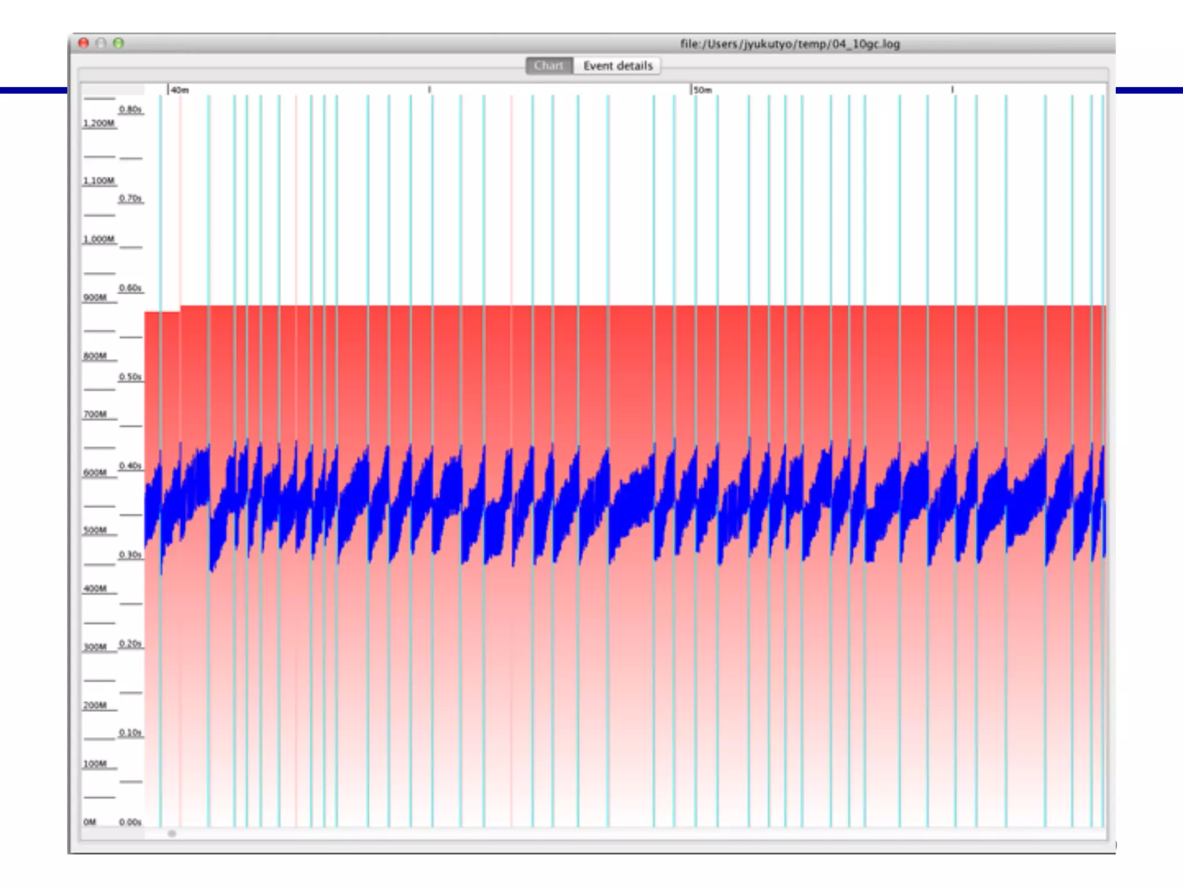Click the yellow minimize window button
Viewport: 1183px width, 887px height.
coord(101,43)
